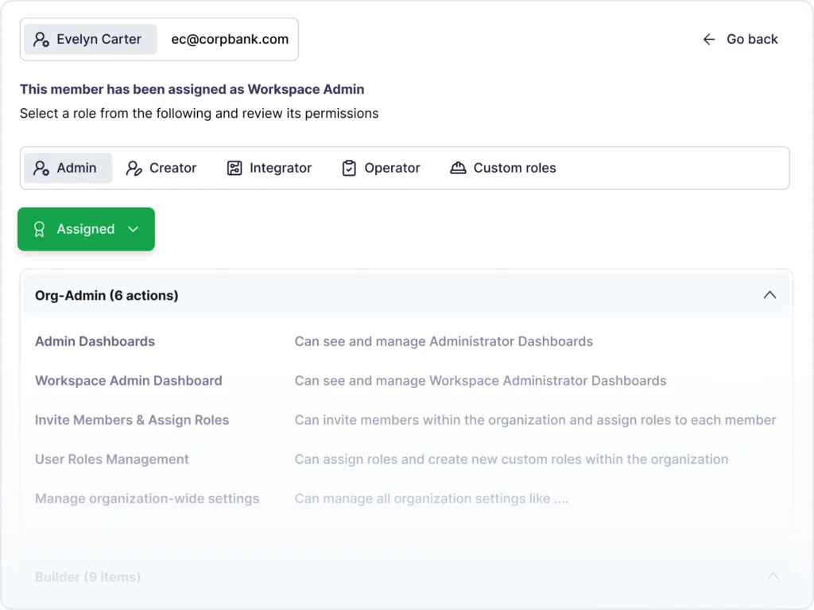814x610 pixels.
Task: Toggle the Builder section chevron
Action: tap(772, 577)
